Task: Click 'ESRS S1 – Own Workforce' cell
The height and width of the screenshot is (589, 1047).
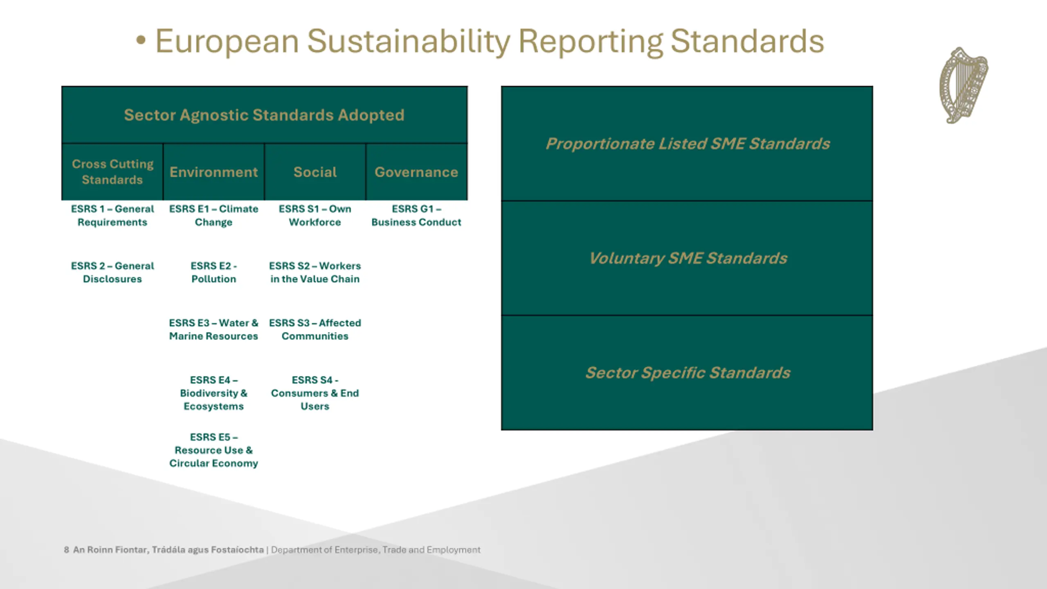Action: pos(315,216)
